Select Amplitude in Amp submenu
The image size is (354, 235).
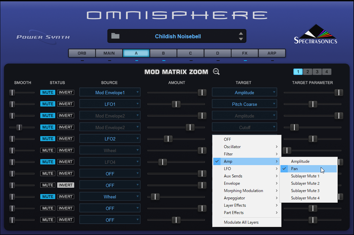[309, 161]
